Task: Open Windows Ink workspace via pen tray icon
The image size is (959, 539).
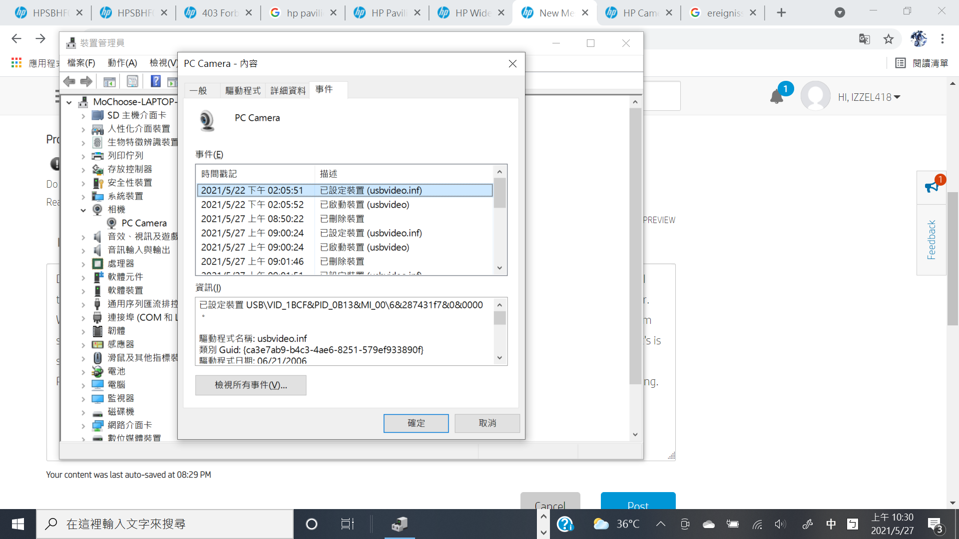Action: (808, 524)
